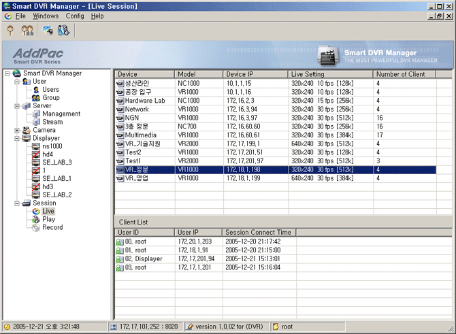Screen dimensions: 456x334
Task: Click user IP 172.20.1.203
Action: 195,242
